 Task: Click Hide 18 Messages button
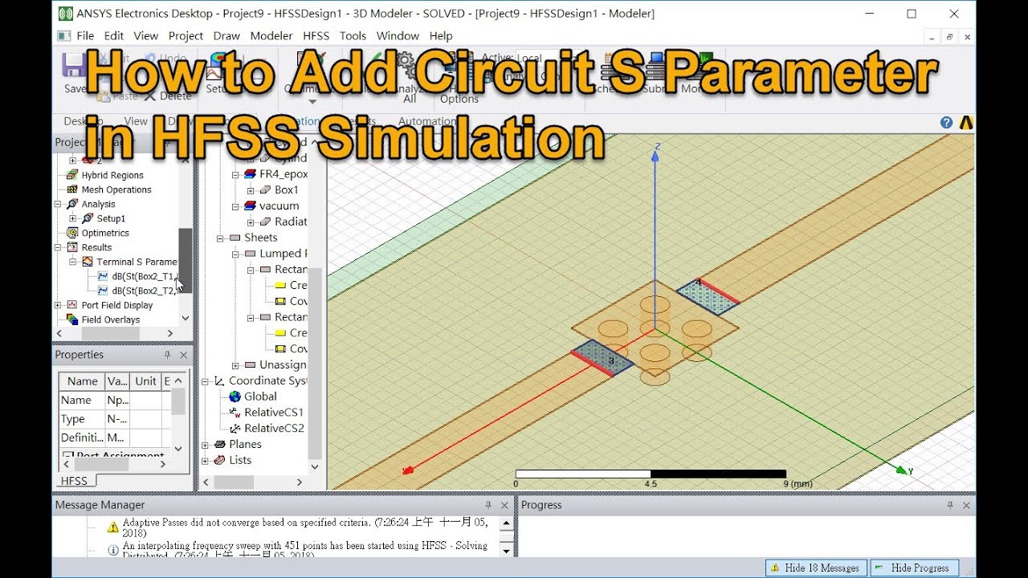pyautogui.click(x=814, y=568)
